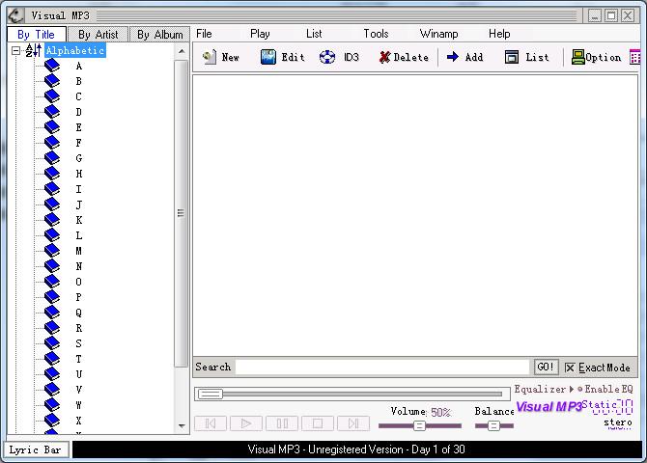Open the Help menu
This screenshot has height=463, width=647.
coord(499,34)
